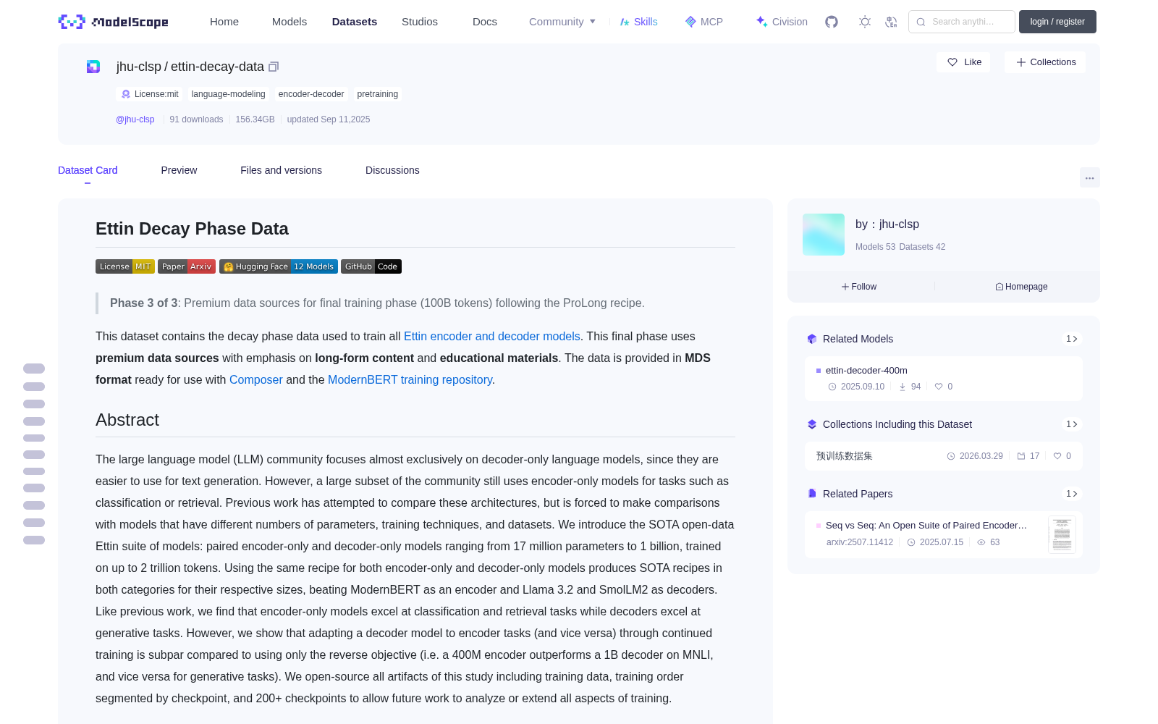Copy the dataset name using the copy icon
Viewport: 1158px width, 724px height.
coord(274,67)
